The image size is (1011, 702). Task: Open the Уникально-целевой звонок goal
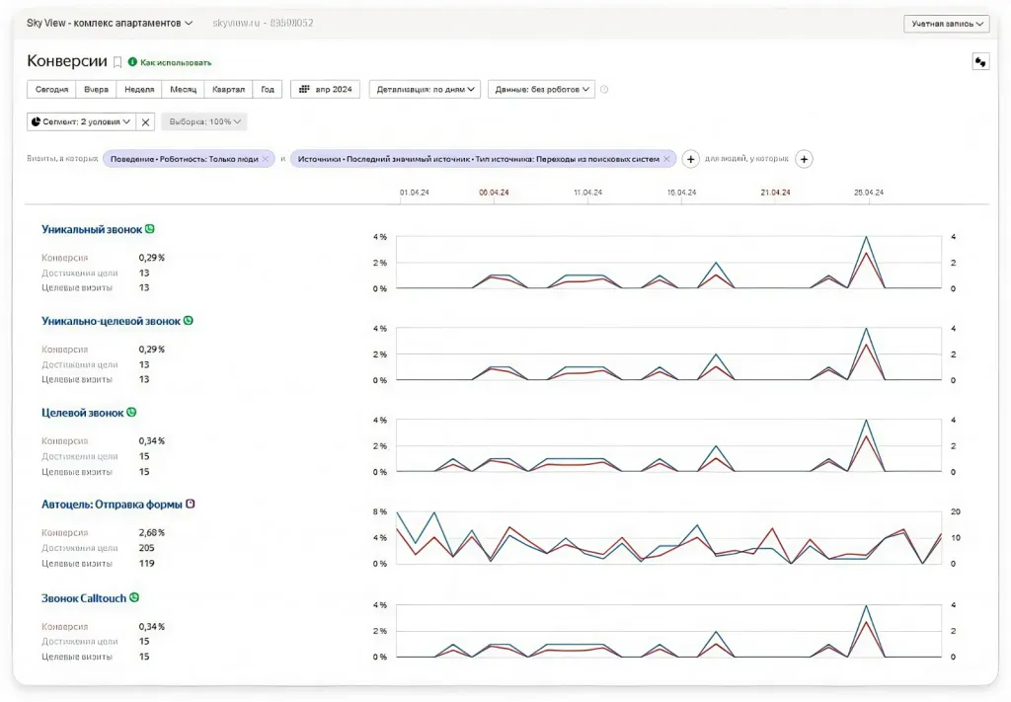[111, 321]
